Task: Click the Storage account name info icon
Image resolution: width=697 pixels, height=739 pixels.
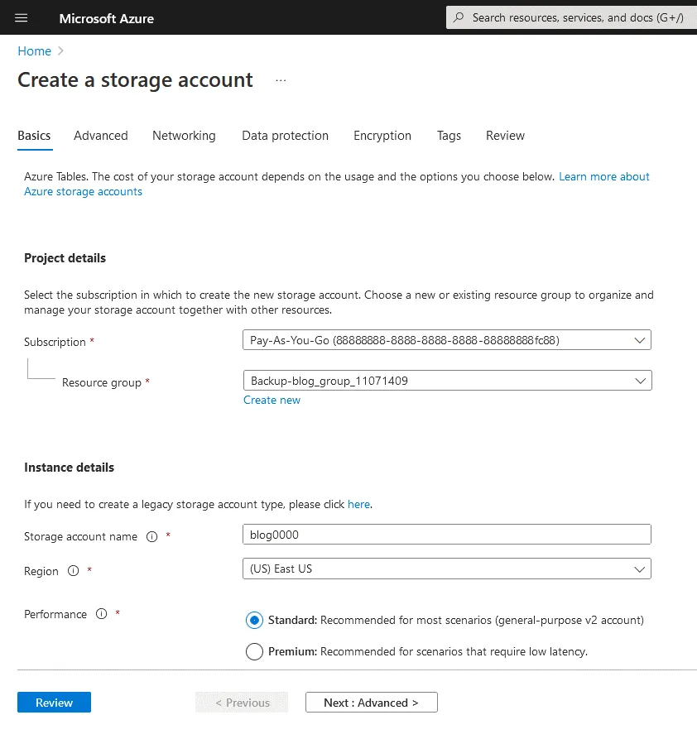Action: [x=151, y=536]
